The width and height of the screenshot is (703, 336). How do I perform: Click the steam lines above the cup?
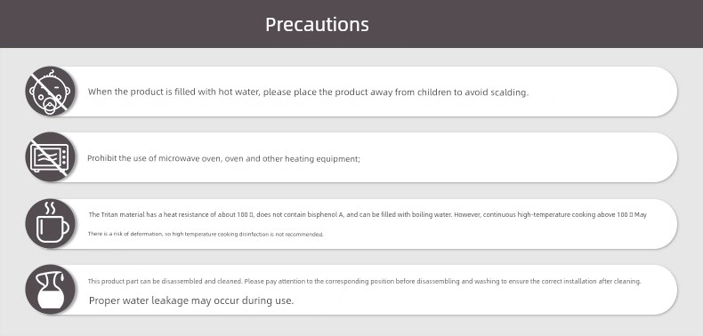[x=50, y=208]
